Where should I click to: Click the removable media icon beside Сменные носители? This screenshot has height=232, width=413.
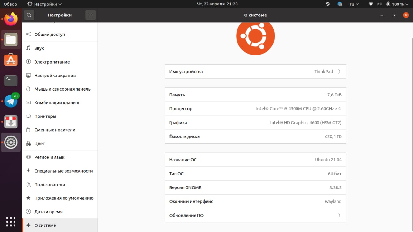[x=28, y=130]
